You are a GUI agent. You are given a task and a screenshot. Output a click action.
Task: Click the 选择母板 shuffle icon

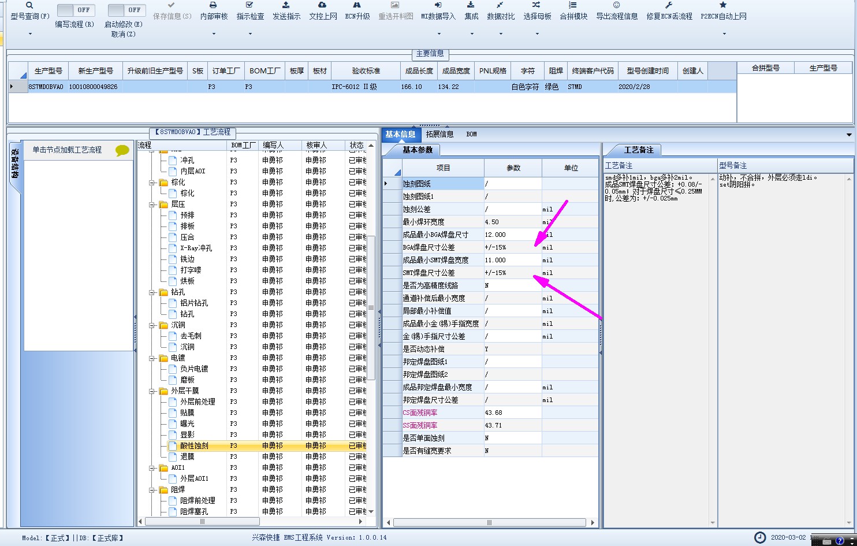tap(537, 5)
